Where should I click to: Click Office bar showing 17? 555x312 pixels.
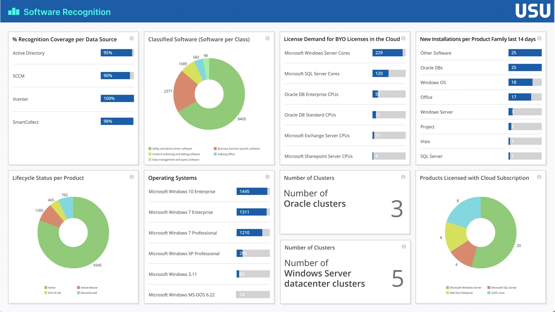[x=525, y=97]
